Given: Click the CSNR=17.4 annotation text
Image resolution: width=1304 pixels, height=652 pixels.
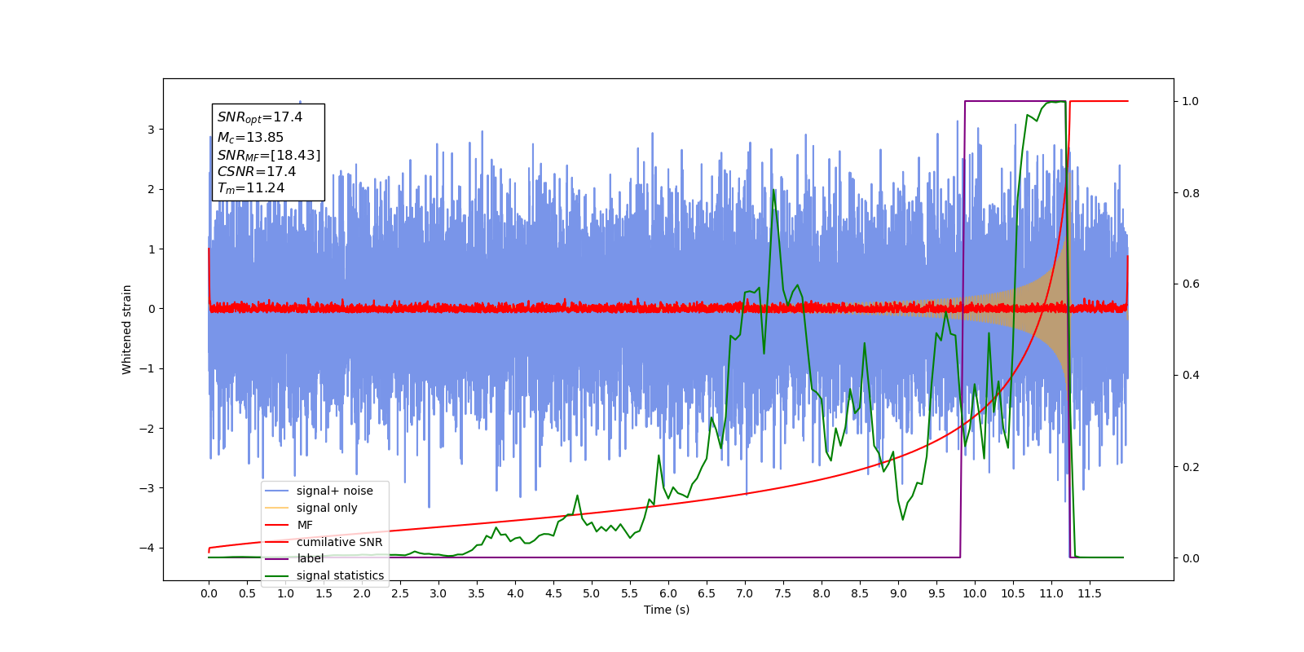Looking at the screenshot, I should pyautogui.click(x=257, y=171).
